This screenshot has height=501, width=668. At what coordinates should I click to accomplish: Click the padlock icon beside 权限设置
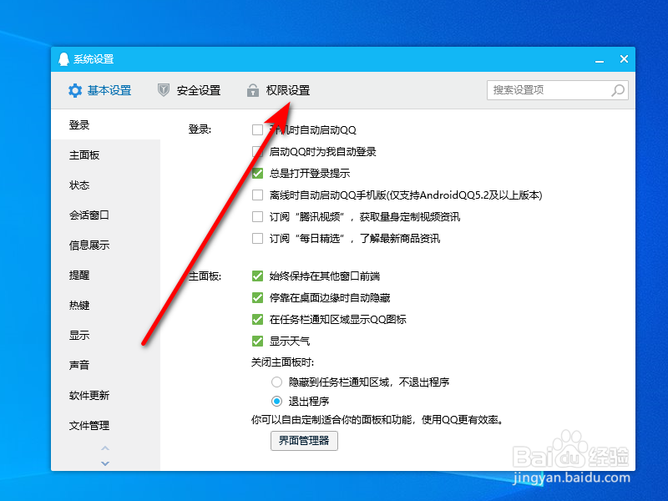click(253, 90)
